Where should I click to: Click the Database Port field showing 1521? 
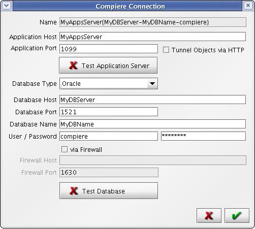coord(109,112)
